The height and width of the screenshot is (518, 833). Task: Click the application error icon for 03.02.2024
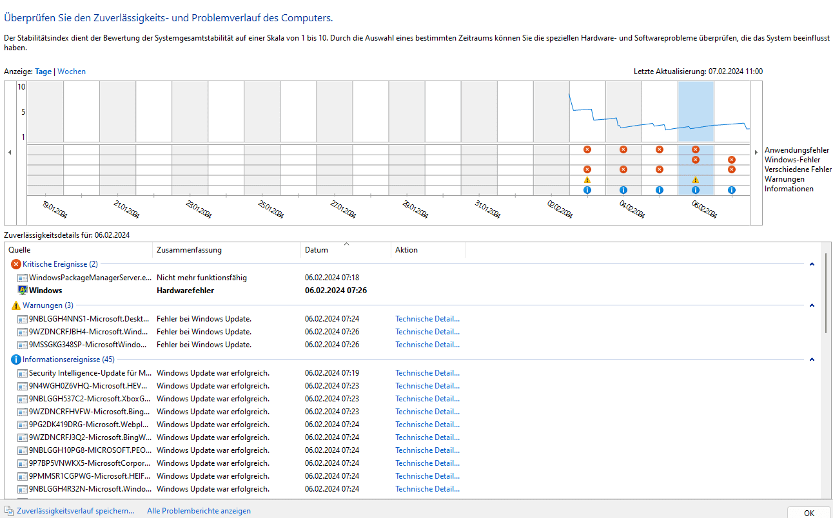pyautogui.click(x=587, y=149)
